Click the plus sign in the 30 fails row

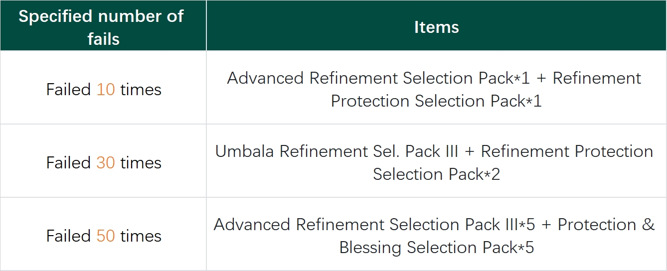point(469,152)
